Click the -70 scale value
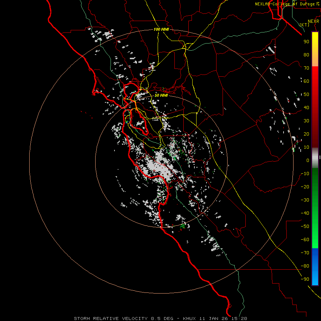The image size is (321, 321). [305, 253]
